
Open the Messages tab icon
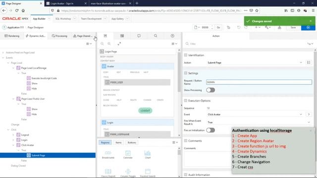coord(139,36)
